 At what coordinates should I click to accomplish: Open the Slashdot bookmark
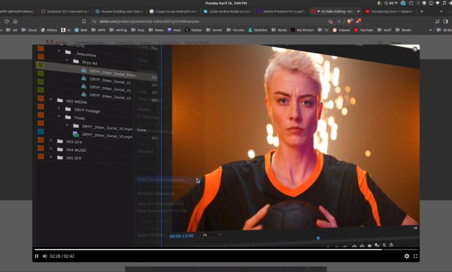(257, 30)
